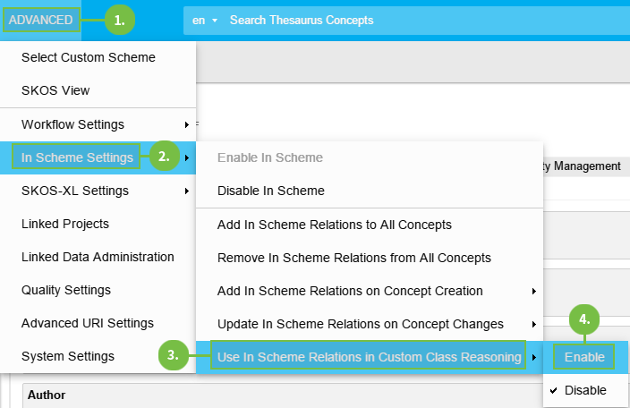Click Enable for Custom Class Reasoning

584,357
